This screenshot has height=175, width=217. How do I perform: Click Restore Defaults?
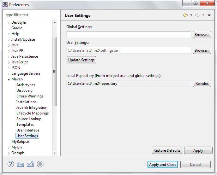coord(167,150)
